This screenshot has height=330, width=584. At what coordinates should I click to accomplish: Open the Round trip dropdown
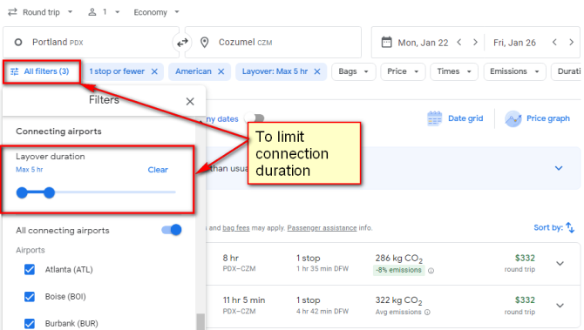[x=41, y=12]
